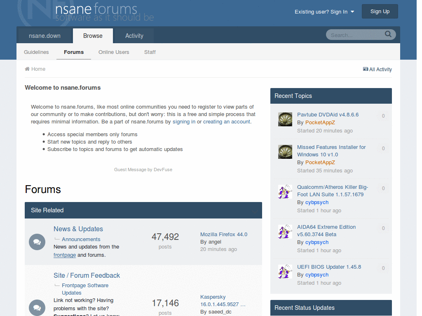Open cybpsych avatar beside Qualcomm/Atheros topic
This screenshot has height=316, width=422.
point(285,192)
